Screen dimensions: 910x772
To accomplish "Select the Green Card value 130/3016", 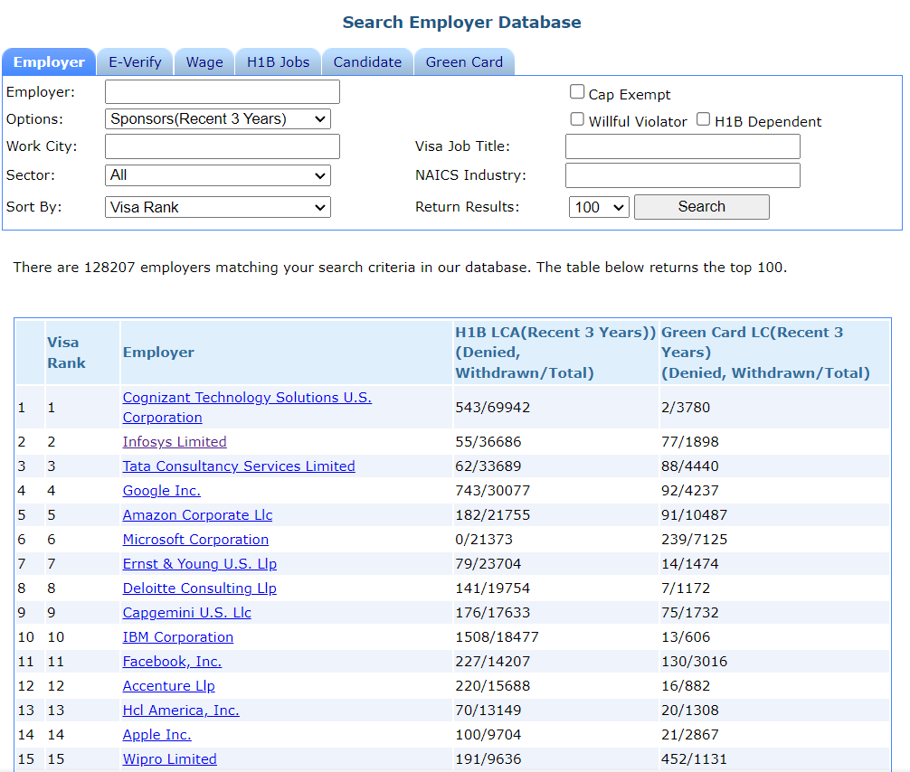I will tap(694, 661).
